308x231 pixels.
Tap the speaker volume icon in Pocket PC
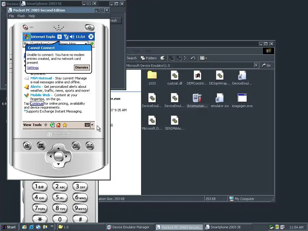(72, 36)
